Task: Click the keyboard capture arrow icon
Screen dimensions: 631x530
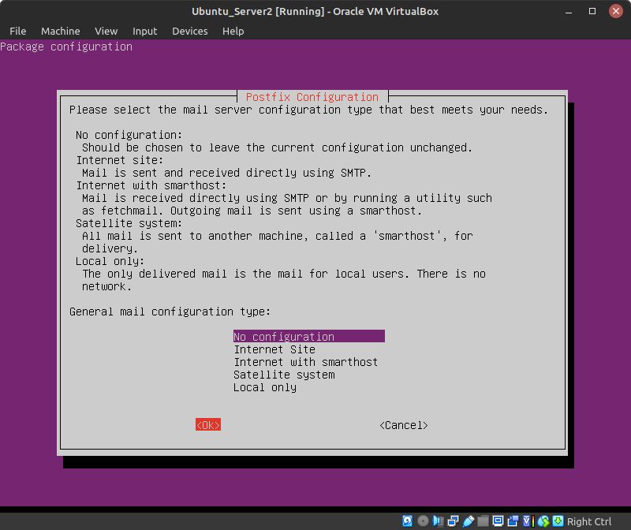Action: coord(558,521)
